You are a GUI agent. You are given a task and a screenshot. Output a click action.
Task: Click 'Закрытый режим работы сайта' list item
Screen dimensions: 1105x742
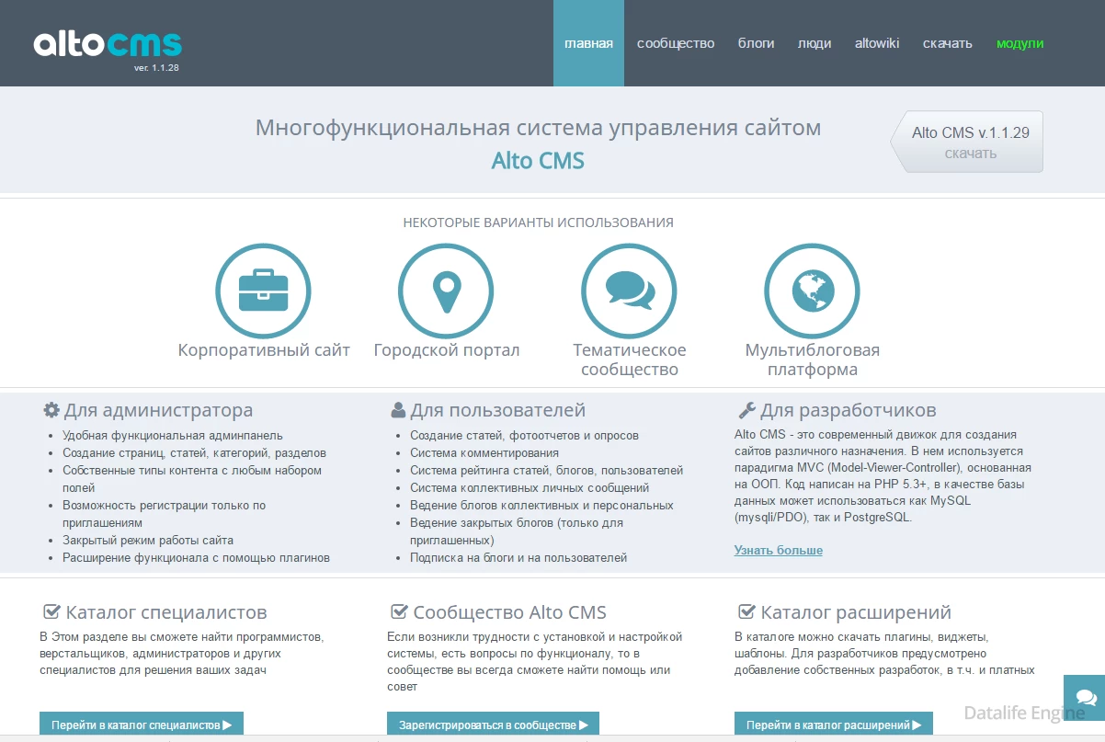148,540
